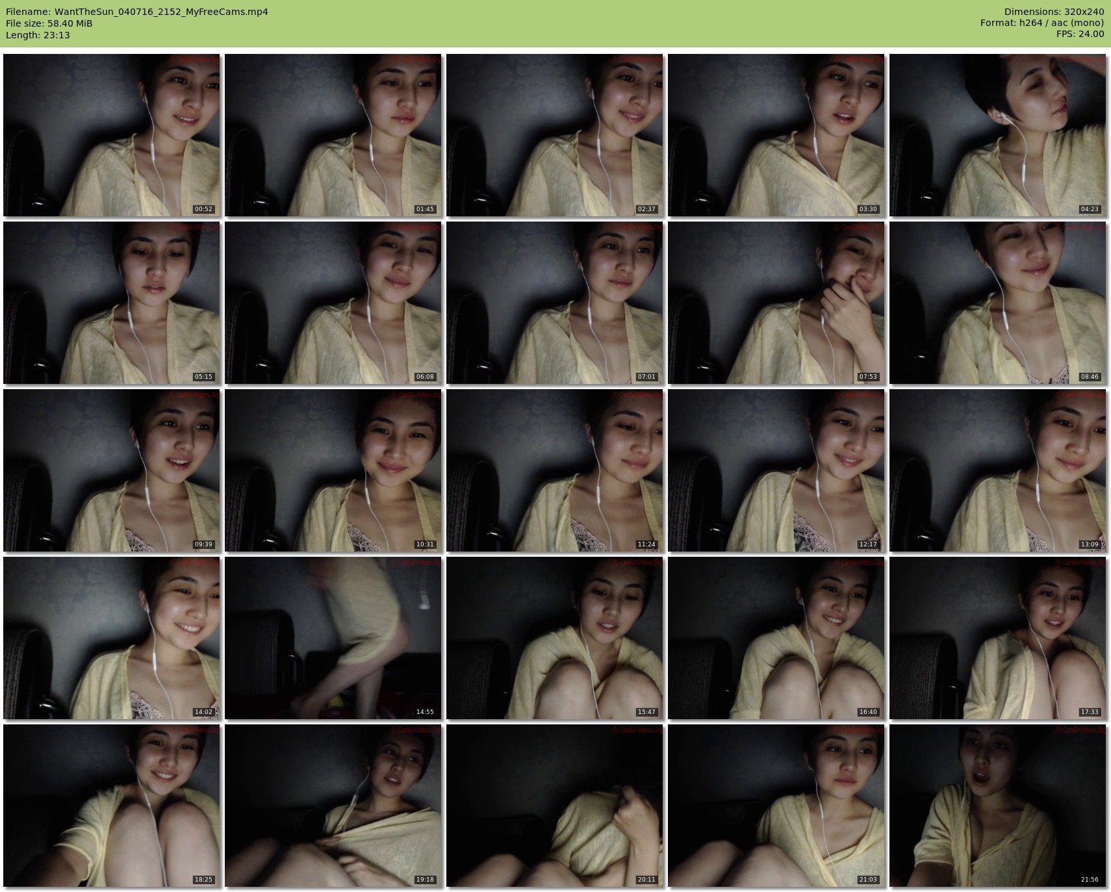Open the thumbnail marked 14:02
This screenshot has height=892, width=1111.
112,638
